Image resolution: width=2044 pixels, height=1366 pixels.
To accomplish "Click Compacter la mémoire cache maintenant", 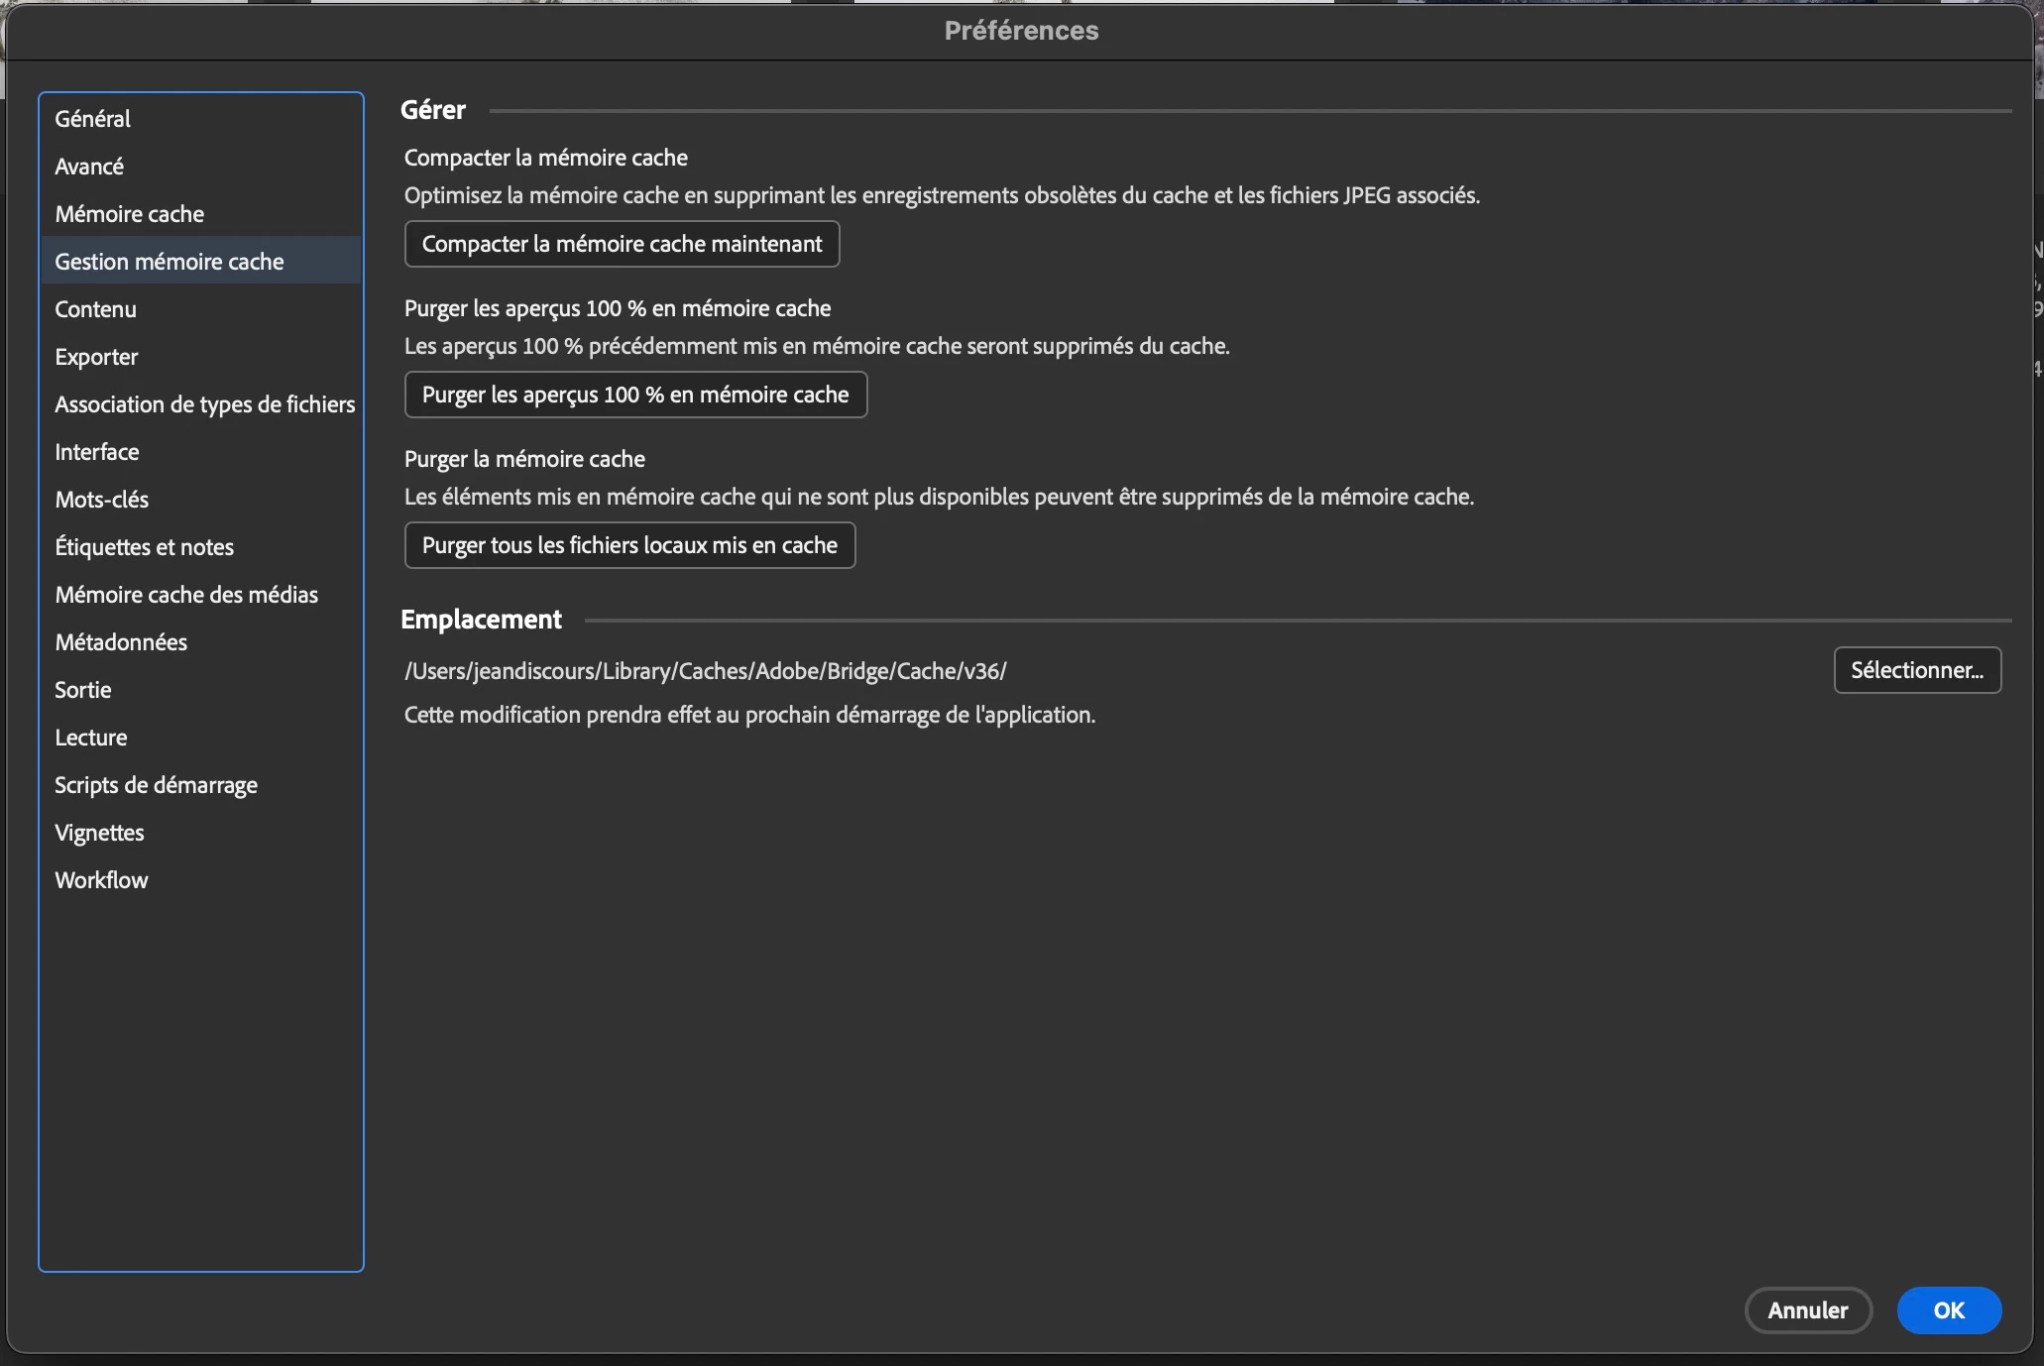I will pos(622,244).
